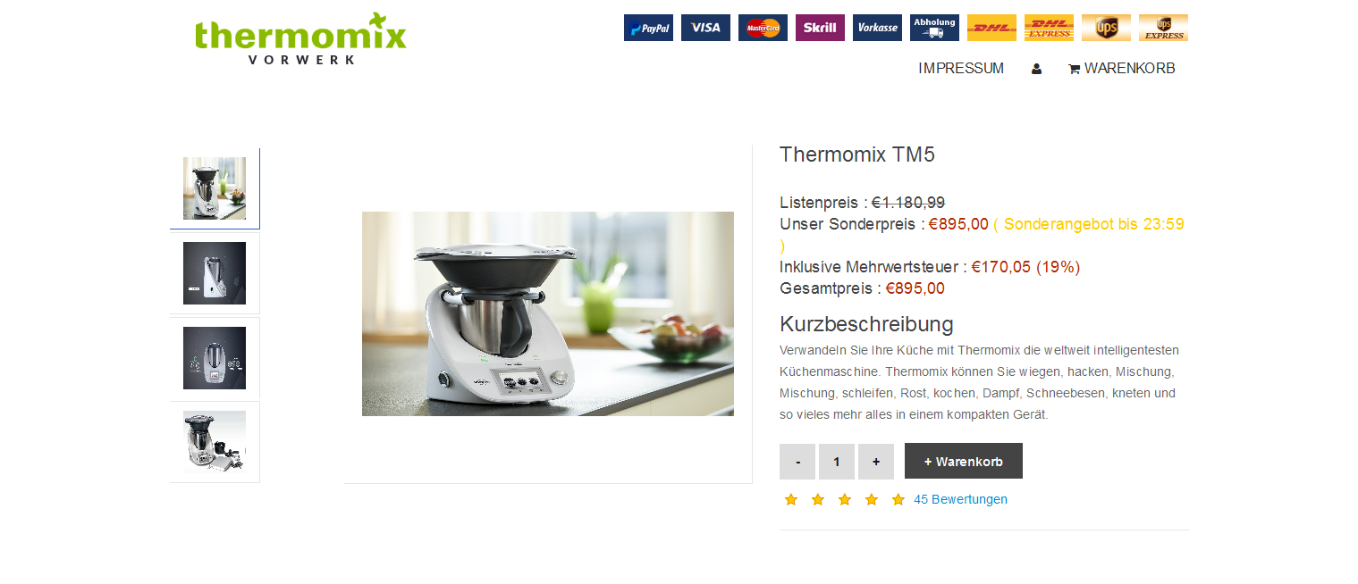Click the yellow DHL shipping icon

point(991,28)
